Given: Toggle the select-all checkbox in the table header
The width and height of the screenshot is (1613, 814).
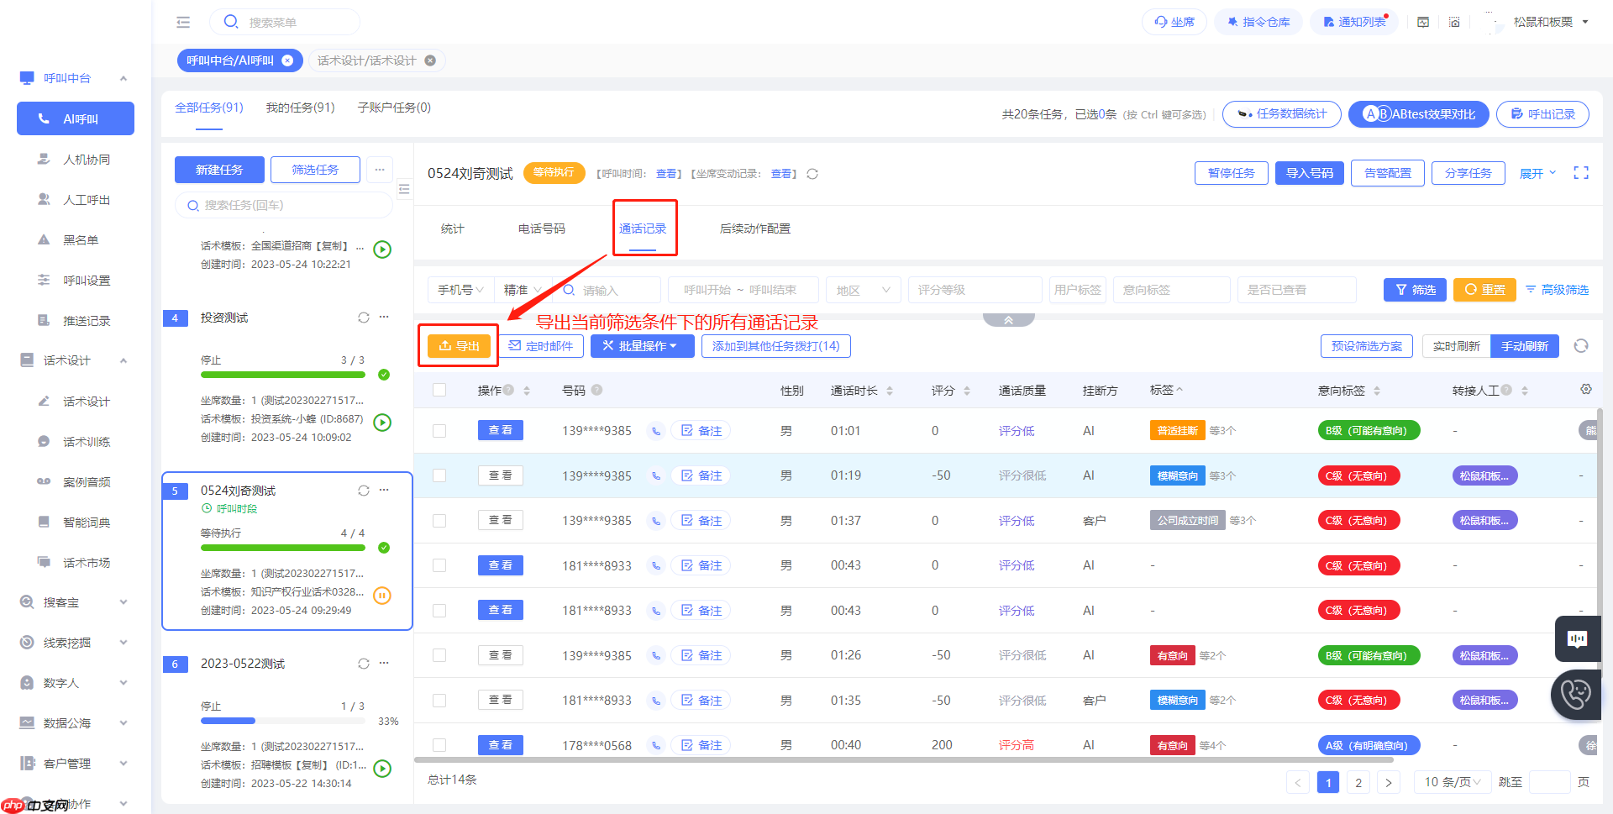Looking at the screenshot, I should 439,391.
